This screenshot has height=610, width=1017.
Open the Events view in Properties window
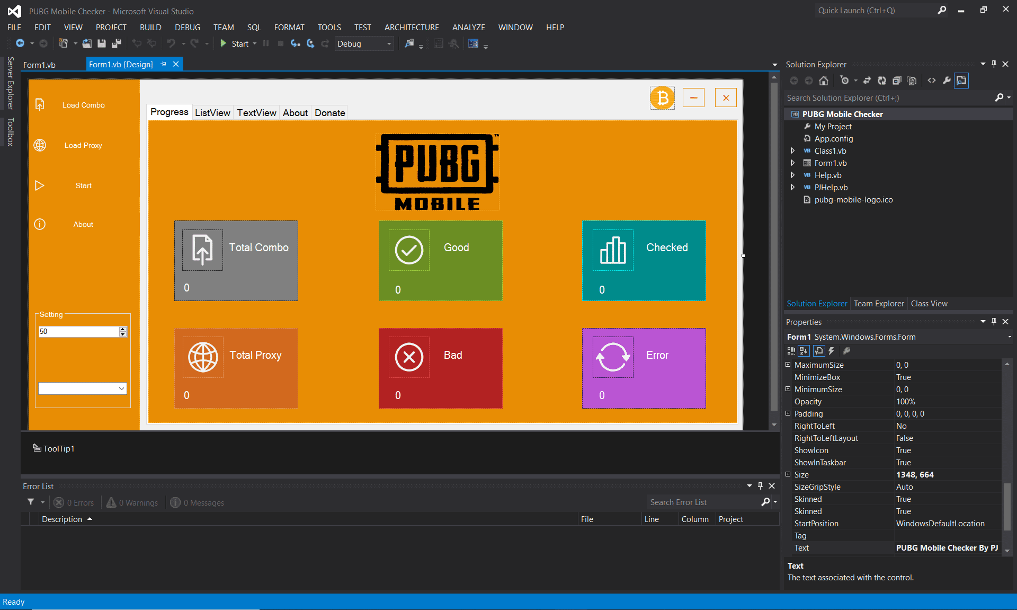[x=831, y=351]
